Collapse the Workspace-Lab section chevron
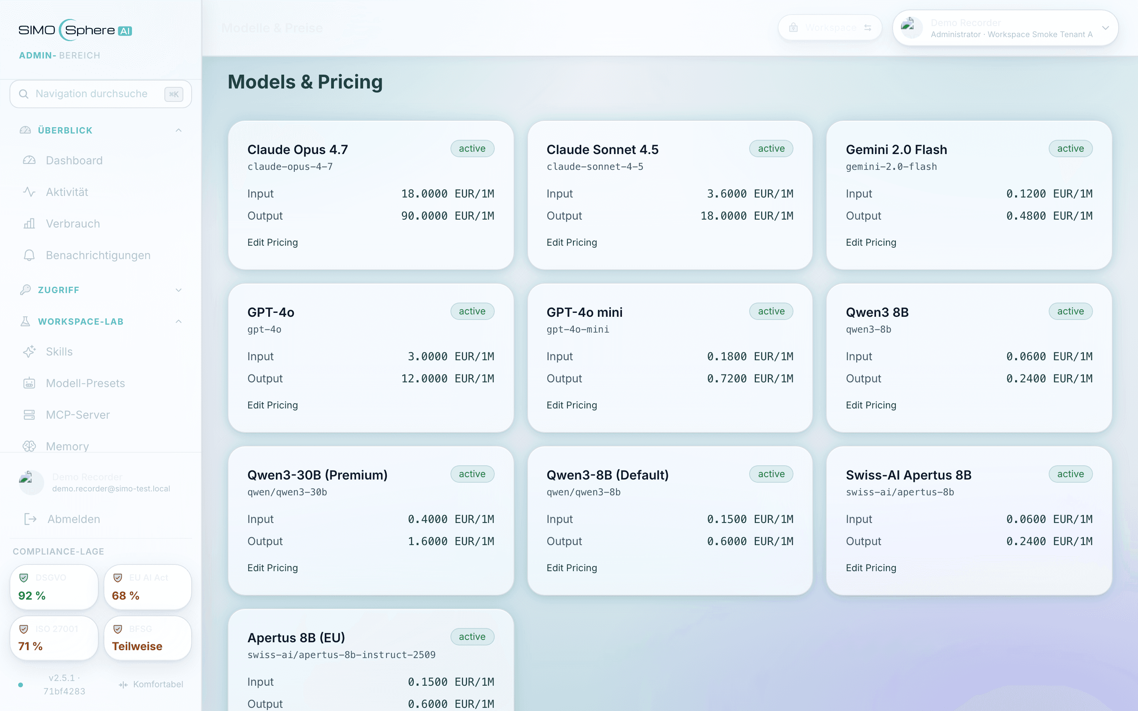 pyautogui.click(x=179, y=321)
